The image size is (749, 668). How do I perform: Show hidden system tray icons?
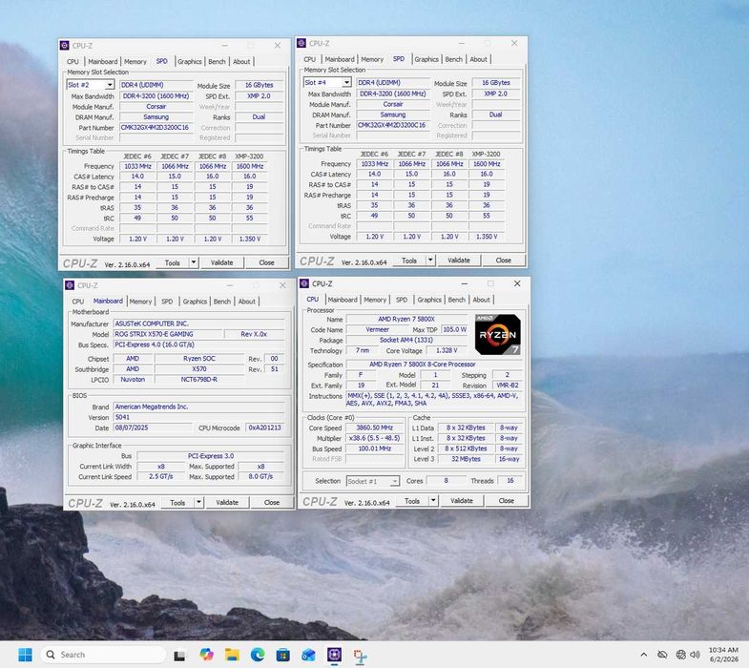[644, 655]
